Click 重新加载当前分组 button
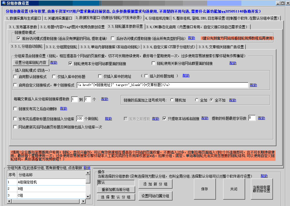Image resolution: width=290 pixels, height=206 pixels. (116, 190)
